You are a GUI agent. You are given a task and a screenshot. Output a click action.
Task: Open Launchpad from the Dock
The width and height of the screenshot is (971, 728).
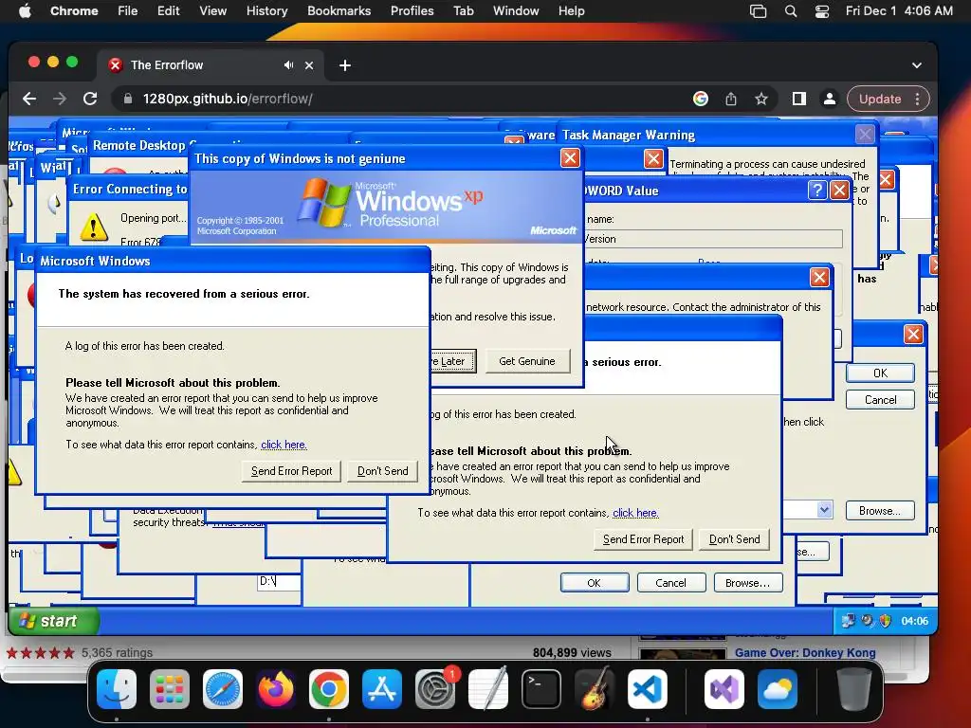[170, 689]
